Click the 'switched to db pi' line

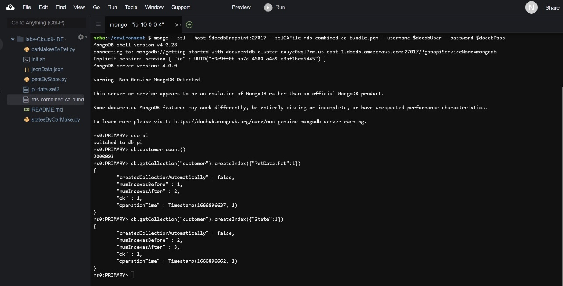pos(118,143)
